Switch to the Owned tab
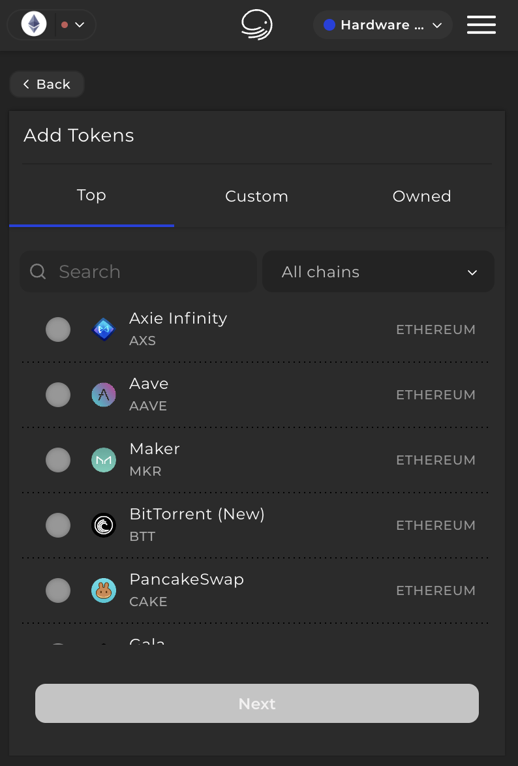Screen dimensions: 518x766 pos(421,196)
